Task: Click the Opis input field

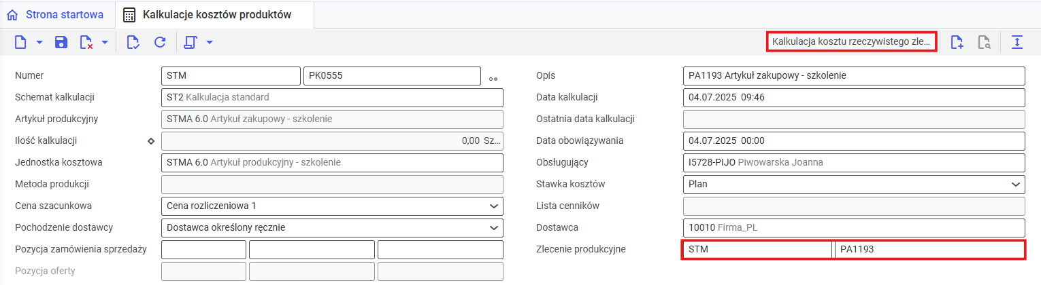Action: tap(854, 75)
